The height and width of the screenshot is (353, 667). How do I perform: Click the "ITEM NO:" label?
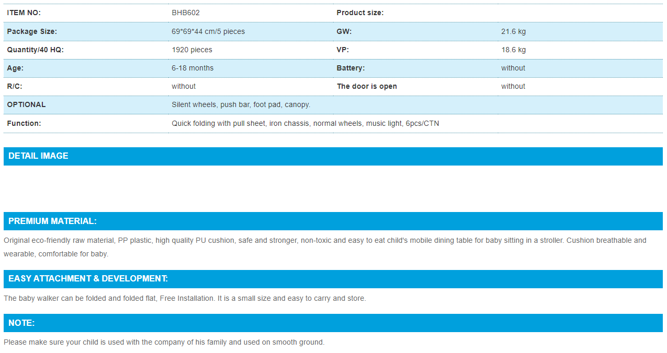coord(24,13)
